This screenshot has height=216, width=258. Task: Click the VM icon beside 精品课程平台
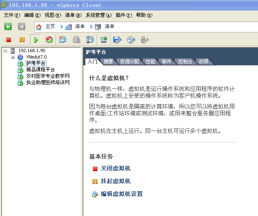pyautogui.click(x=20, y=70)
